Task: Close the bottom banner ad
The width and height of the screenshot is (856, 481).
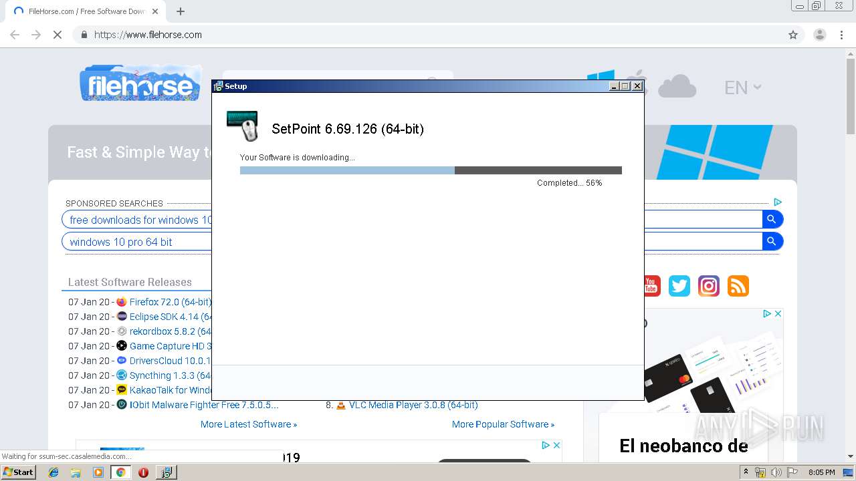Action: pos(556,445)
